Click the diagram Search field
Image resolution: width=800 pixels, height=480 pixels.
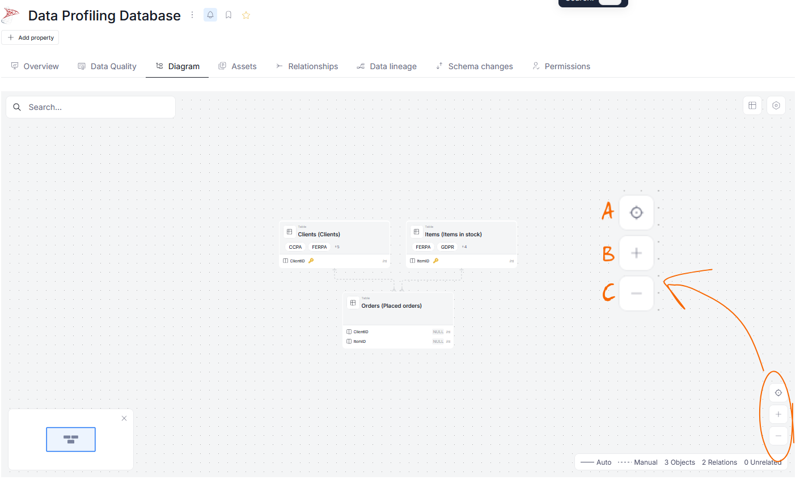91,107
